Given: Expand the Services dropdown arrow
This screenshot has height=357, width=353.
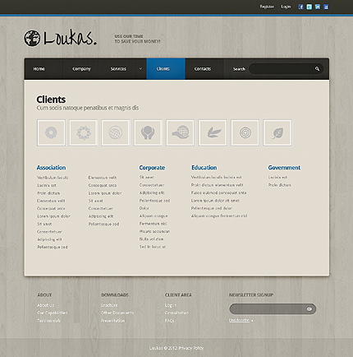Looking at the screenshot, I should tap(140, 68).
